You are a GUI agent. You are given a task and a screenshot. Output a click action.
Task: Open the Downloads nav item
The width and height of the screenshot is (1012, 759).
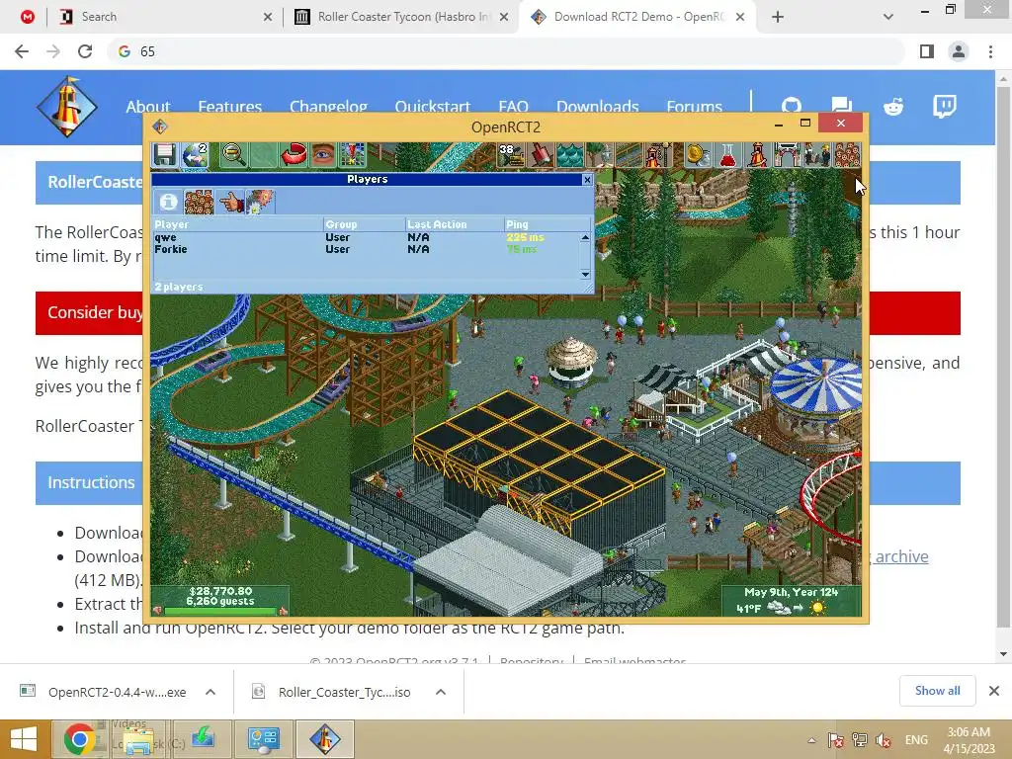tap(598, 107)
